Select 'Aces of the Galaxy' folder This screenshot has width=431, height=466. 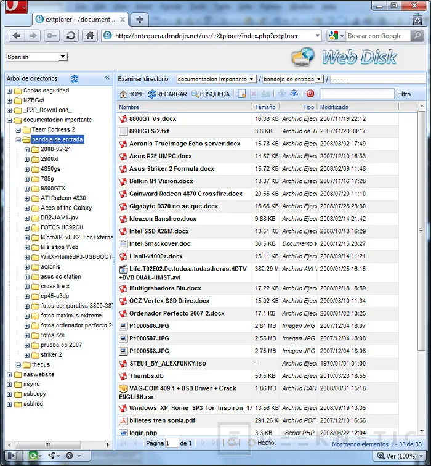click(x=66, y=208)
